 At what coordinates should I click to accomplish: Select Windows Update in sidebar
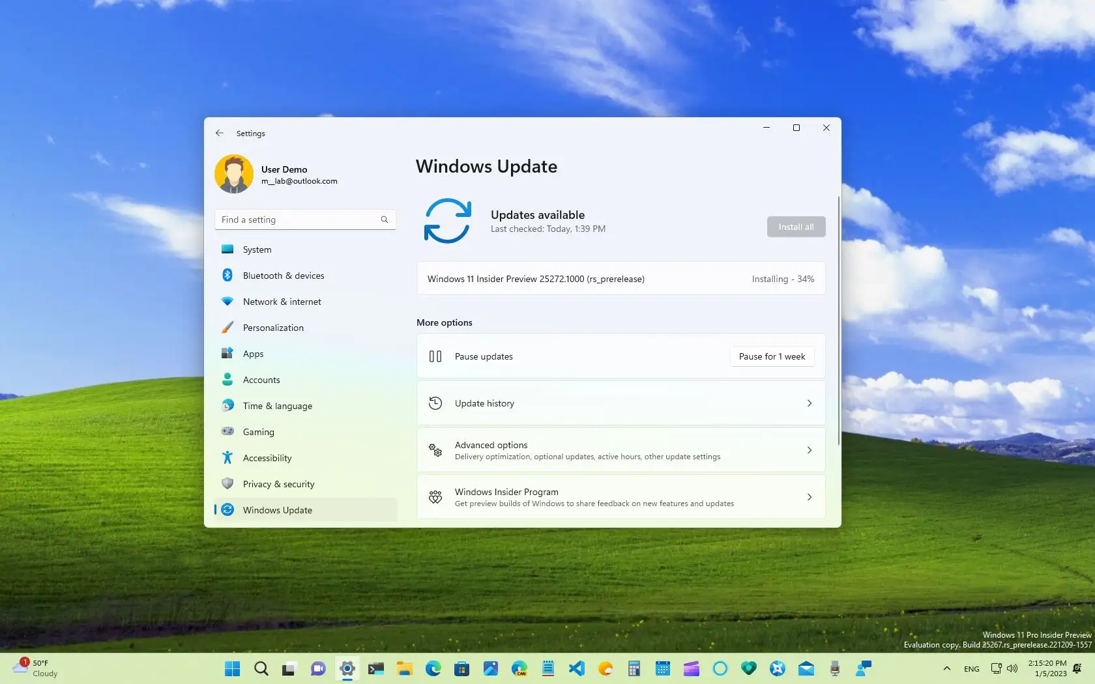pos(276,510)
